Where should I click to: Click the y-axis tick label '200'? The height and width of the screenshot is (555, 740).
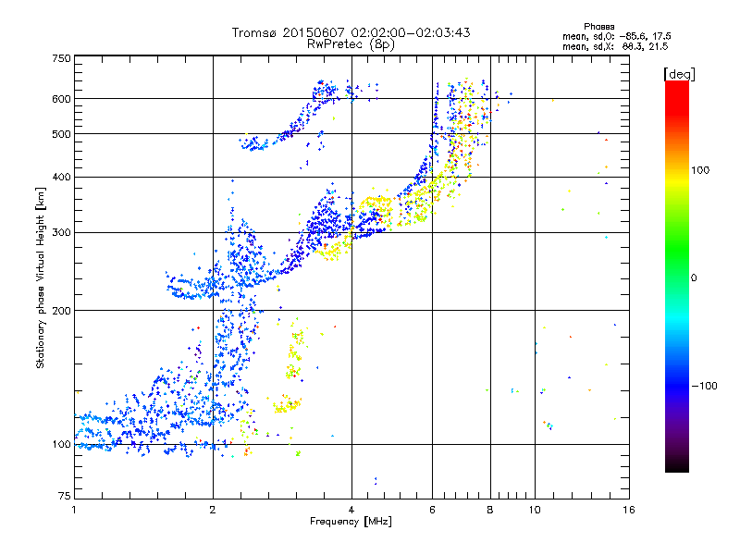(x=61, y=311)
